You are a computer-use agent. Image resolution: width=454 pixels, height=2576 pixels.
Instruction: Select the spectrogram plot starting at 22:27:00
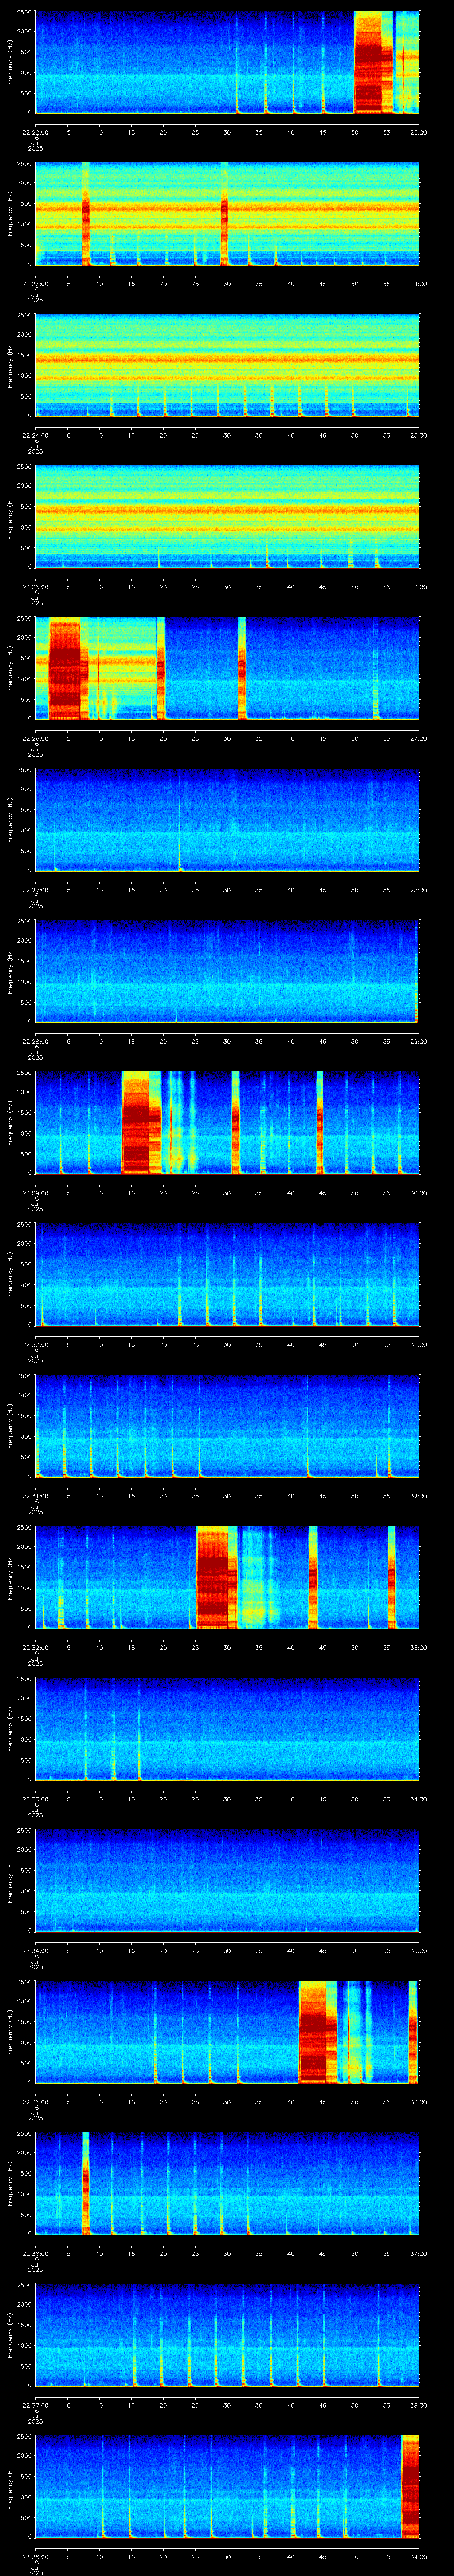pos(227,819)
